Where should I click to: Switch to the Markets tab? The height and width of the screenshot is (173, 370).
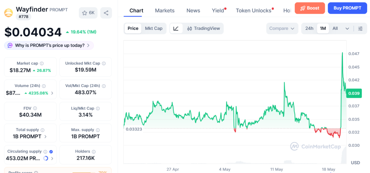165,10
